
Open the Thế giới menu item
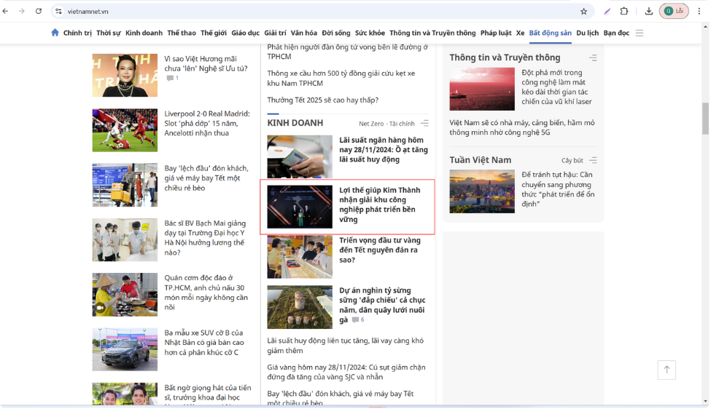pos(214,33)
